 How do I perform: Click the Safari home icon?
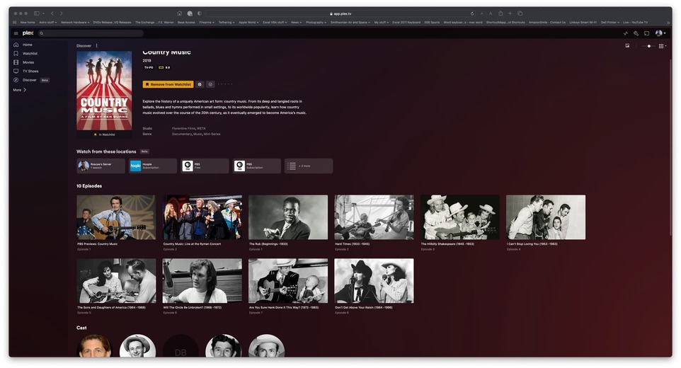pos(180,13)
